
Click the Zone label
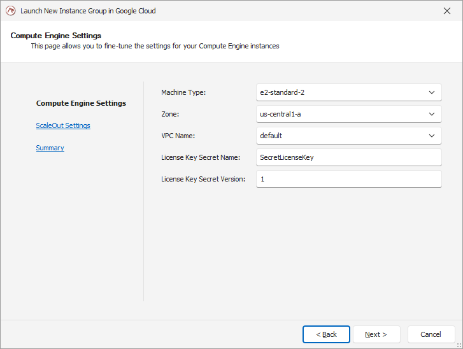[x=170, y=114]
